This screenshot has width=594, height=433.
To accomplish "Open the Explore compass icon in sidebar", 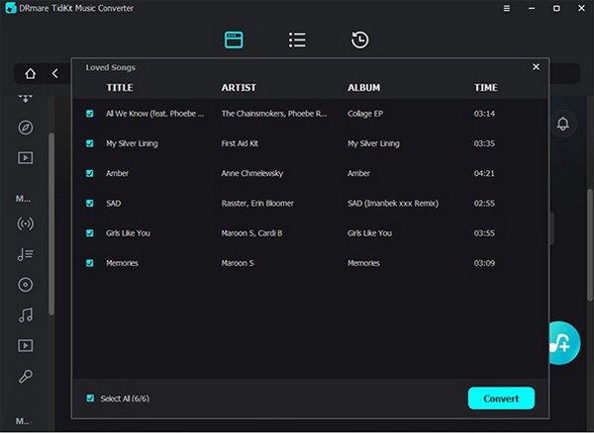I will click(x=26, y=128).
